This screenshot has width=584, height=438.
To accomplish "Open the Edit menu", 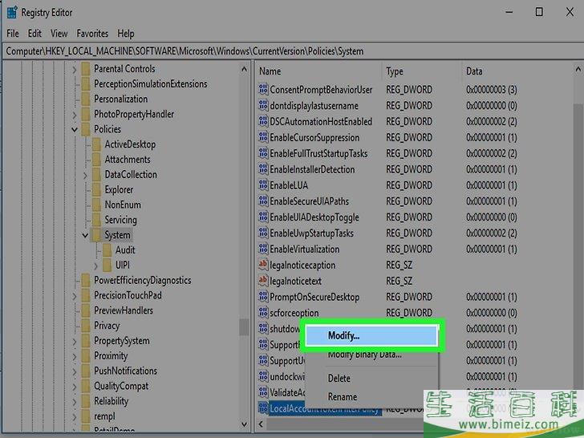I will pos(34,34).
